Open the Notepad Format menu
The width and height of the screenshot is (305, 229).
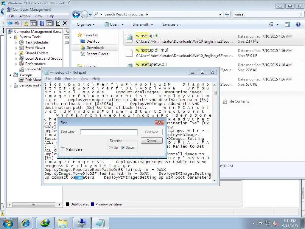pyautogui.click(x=71, y=79)
